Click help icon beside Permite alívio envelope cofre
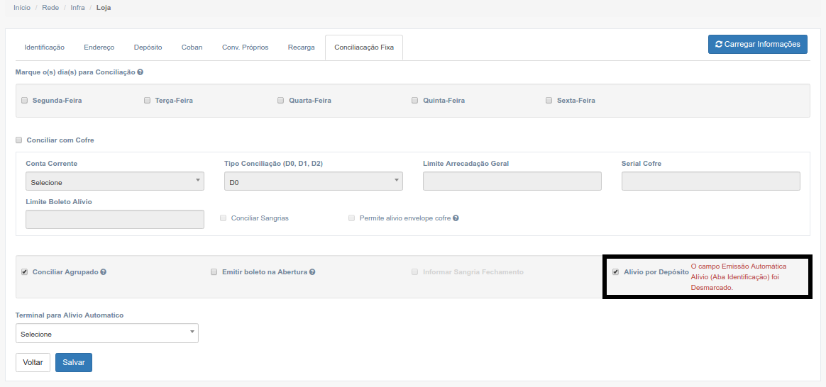The width and height of the screenshot is (826, 387). (456, 218)
